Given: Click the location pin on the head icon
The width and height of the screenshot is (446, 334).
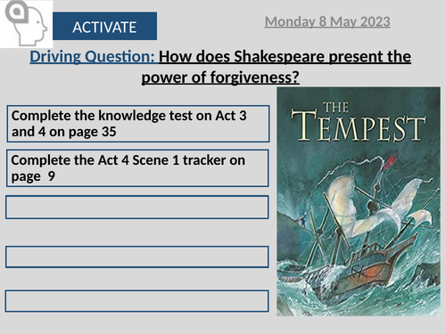Looking at the screenshot, I should tap(16, 12).
